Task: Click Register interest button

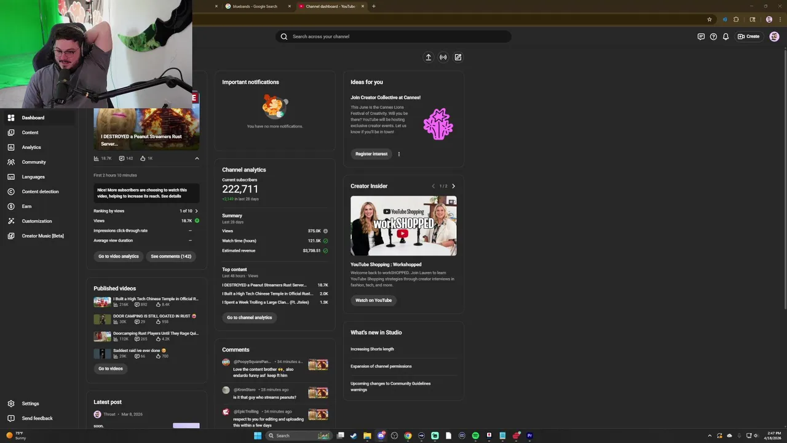Action: point(371,154)
